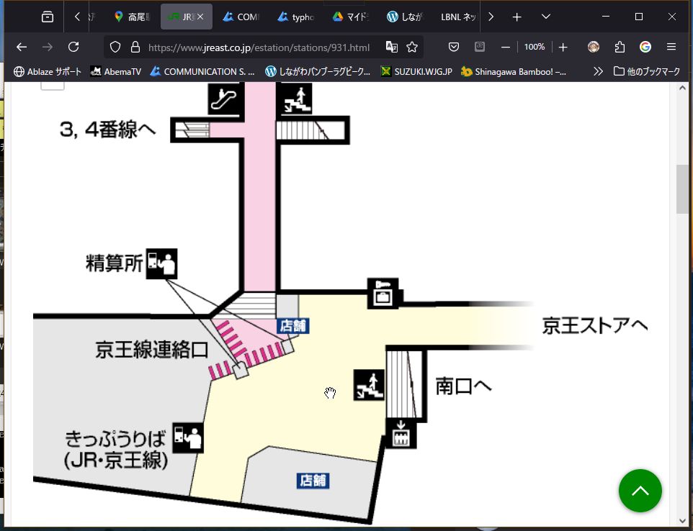Click the translate page icon in address bar
The height and width of the screenshot is (531, 693).
coord(392,47)
